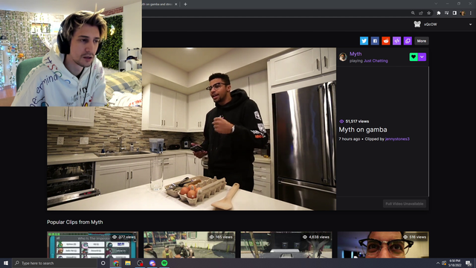Image resolution: width=476 pixels, height=268 pixels.
Task: Switch to Chrome on the taskbar
Action: click(x=116, y=263)
